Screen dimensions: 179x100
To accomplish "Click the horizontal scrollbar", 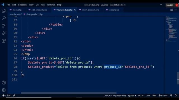I will pos(69,93).
